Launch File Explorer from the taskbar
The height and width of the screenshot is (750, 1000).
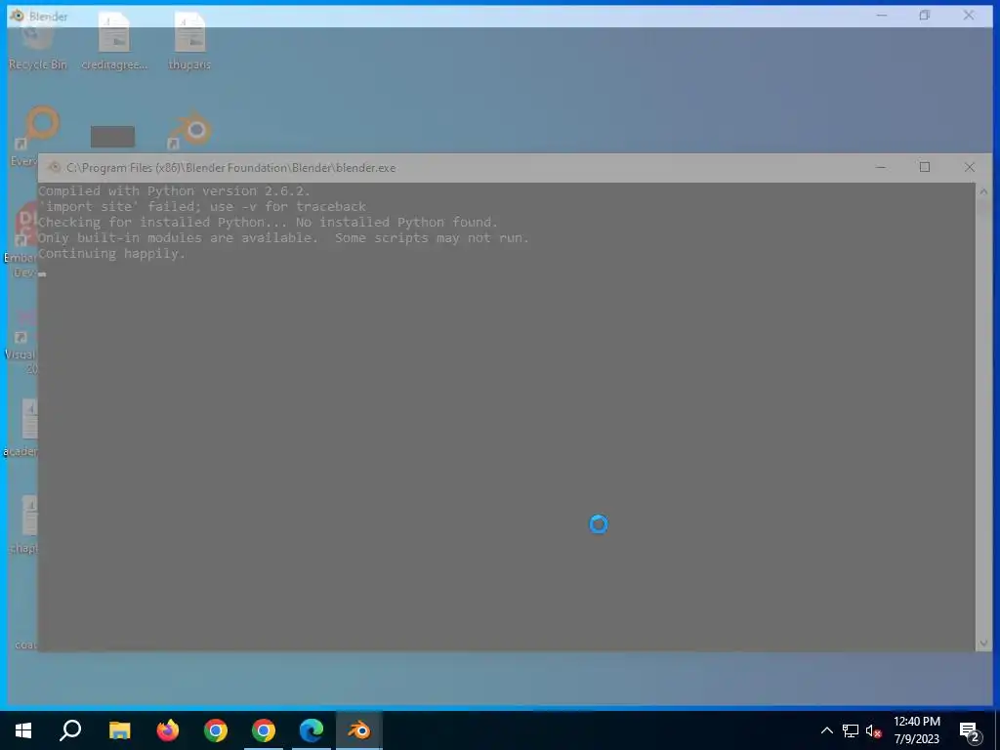pyautogui.click(x=119, y=730)
